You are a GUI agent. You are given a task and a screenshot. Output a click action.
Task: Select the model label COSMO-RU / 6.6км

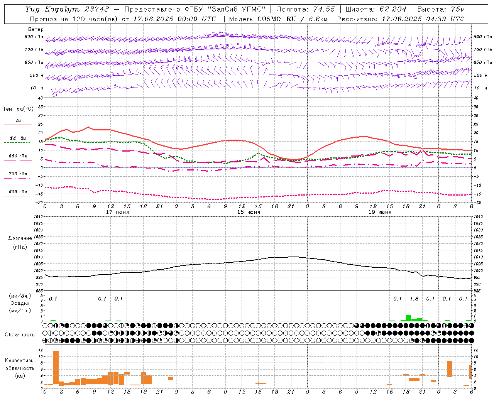point(292,19)
